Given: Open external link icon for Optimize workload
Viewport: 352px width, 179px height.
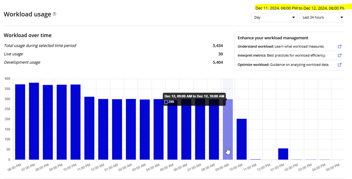Looking at the screenshot, I should pos(339,64).
